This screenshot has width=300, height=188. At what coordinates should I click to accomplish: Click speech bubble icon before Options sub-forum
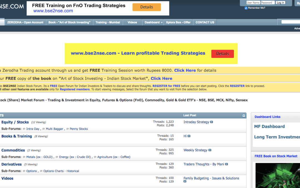coord(24,171)
